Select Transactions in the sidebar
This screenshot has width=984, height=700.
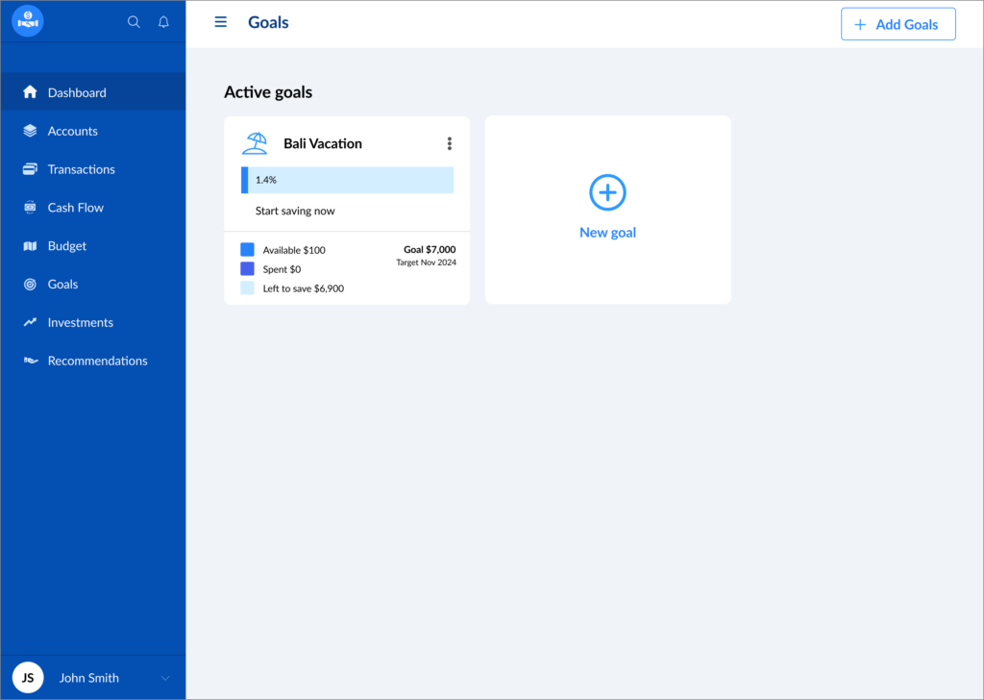coord(81,170)
